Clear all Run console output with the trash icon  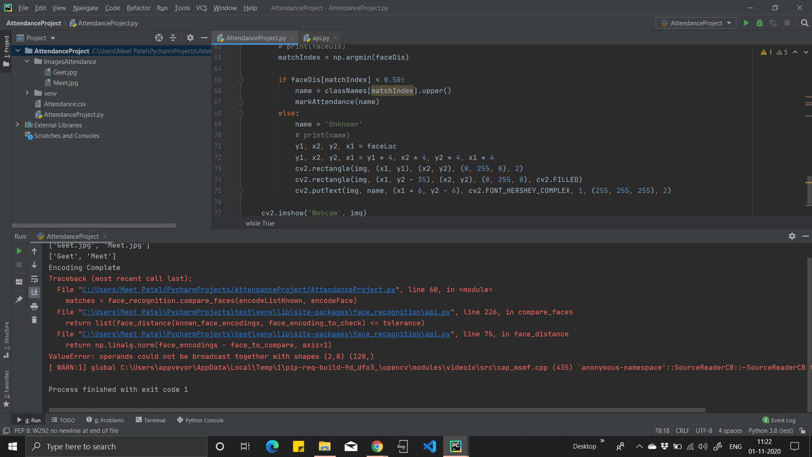[34, 320]
